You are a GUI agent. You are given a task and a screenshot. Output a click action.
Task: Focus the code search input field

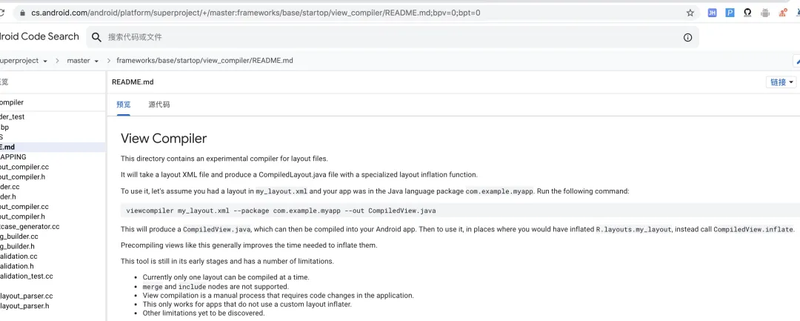pyautogui.click(x=393, y=37)
